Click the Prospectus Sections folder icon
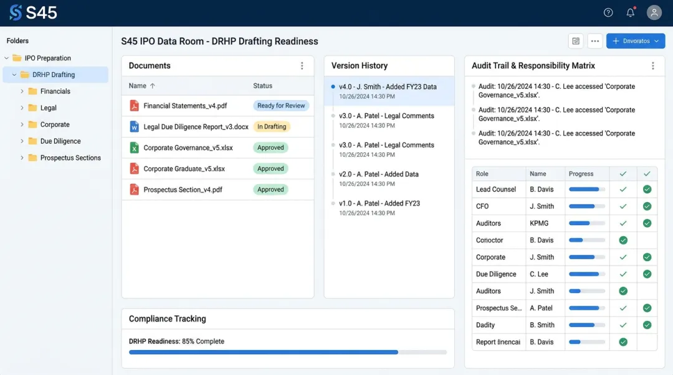The width and height of the screenshot is (673, 375). [32, 158]
